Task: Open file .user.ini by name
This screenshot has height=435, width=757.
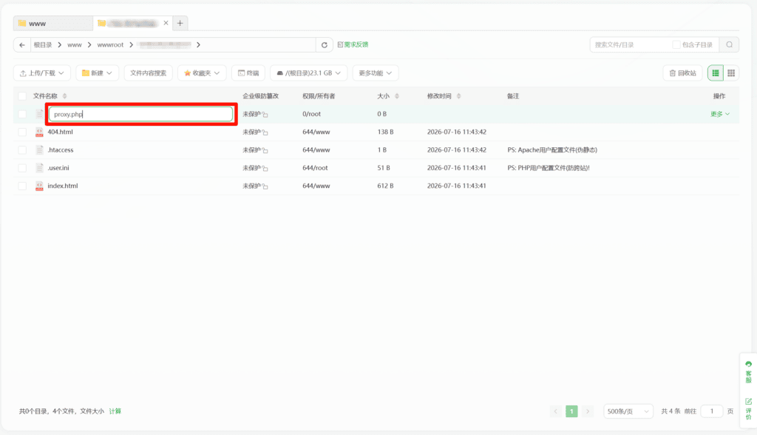Action: point(58,168)
